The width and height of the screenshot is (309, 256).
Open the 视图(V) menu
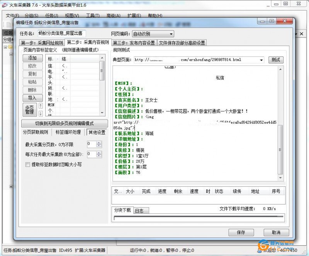(x=72, y=15)
